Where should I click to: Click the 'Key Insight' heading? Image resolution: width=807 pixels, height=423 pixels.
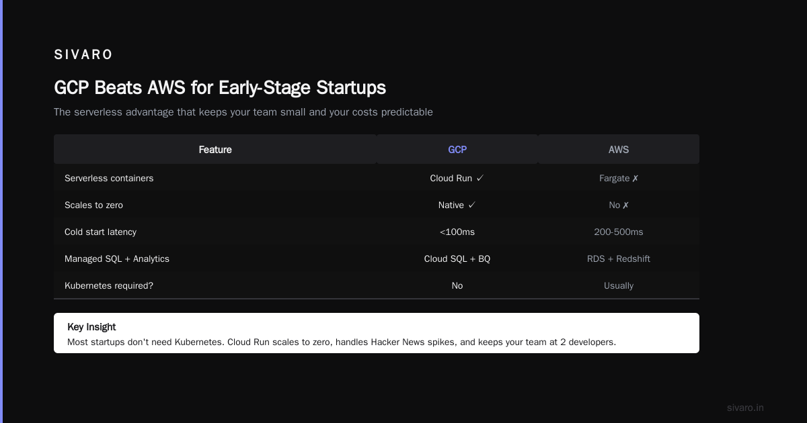(91, 327)
